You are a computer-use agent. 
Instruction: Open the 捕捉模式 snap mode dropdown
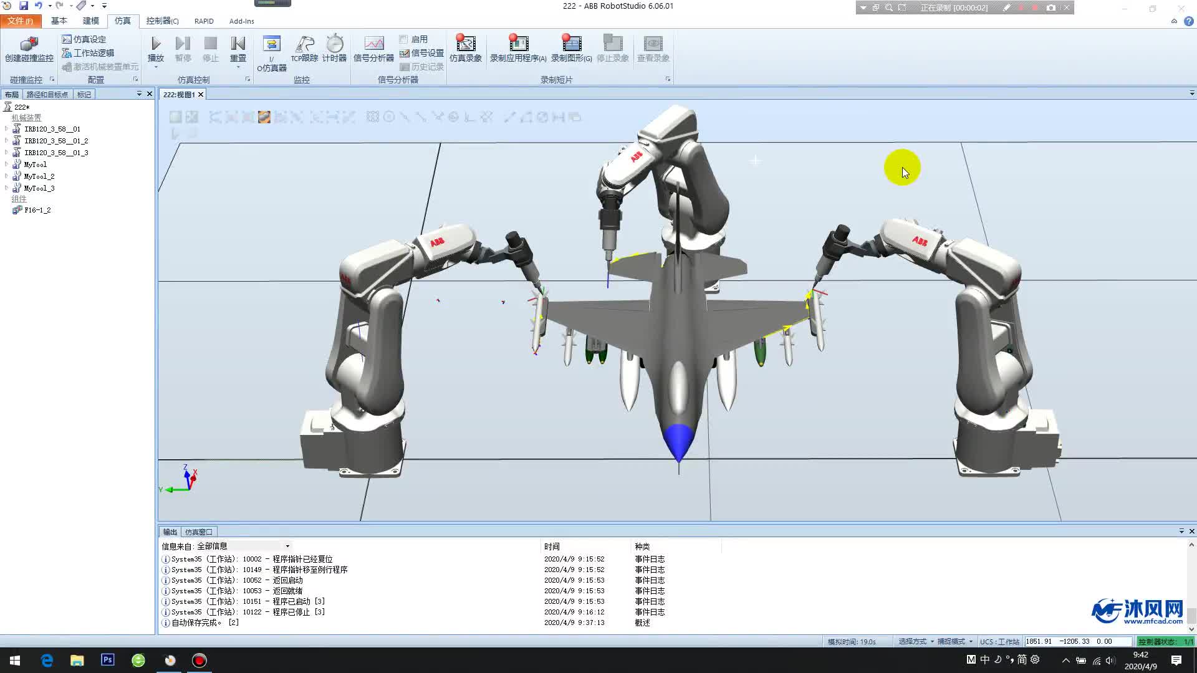(955, 641)
